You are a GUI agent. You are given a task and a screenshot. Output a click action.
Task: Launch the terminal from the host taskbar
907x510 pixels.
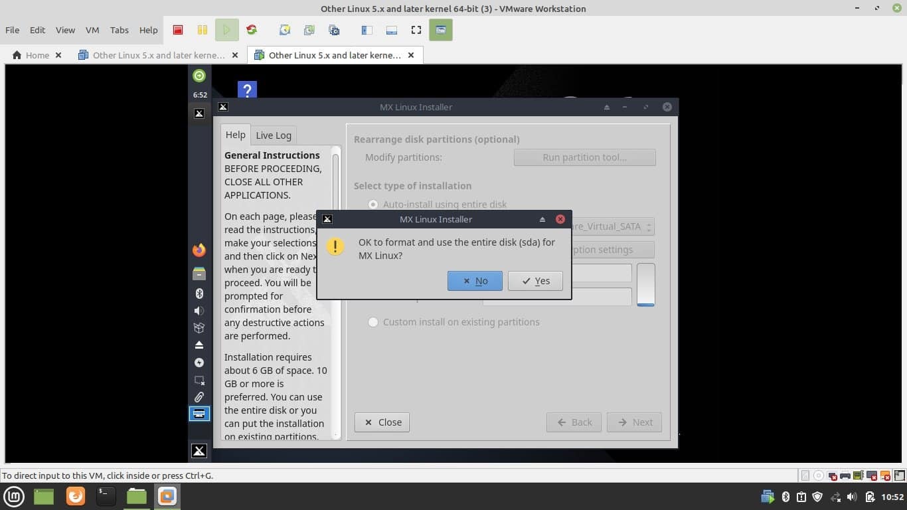106,496
